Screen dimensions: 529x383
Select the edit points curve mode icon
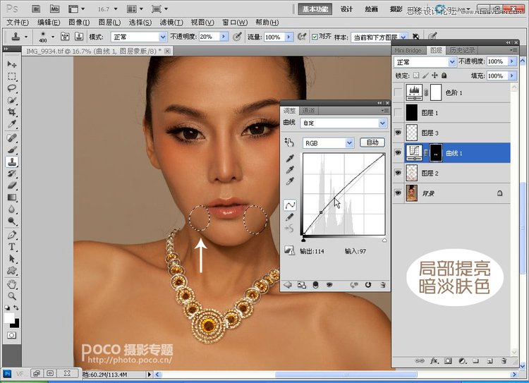click(290, 205)
